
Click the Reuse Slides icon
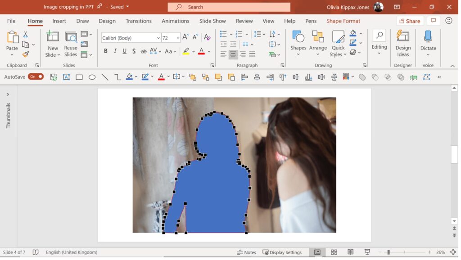(71, 44)
